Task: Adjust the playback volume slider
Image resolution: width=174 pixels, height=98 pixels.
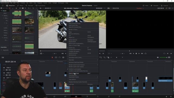Action: click(163, 57)
